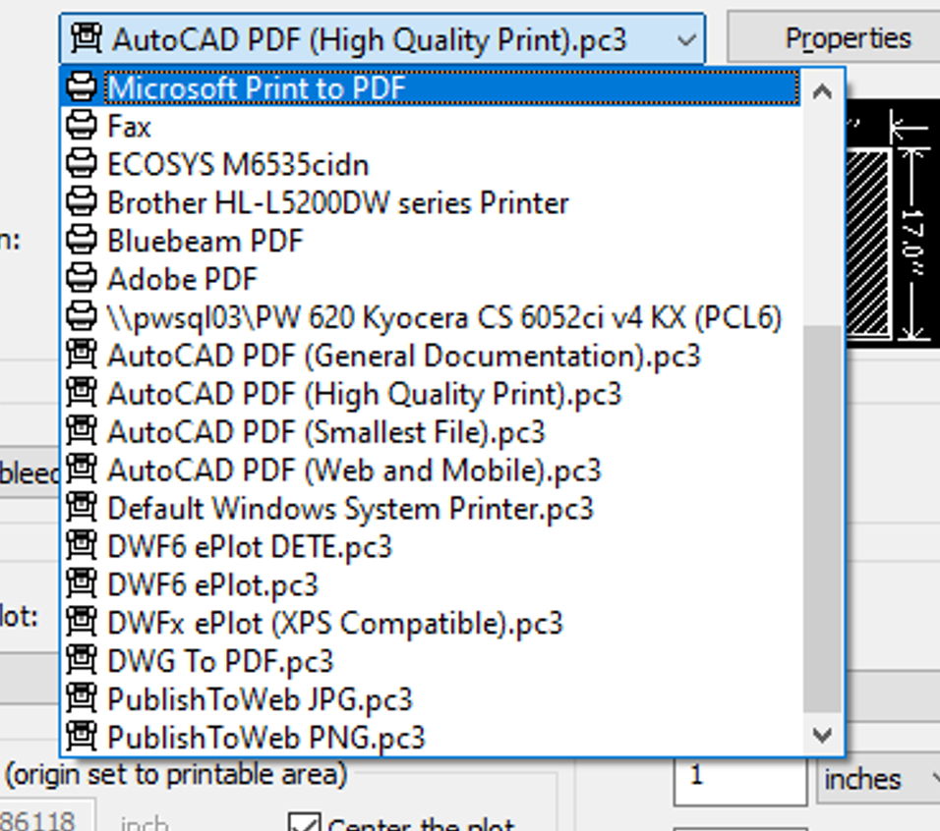
Task: Click printer icon next to Fax
Action: pyautogui.click(x=82, y=125)
